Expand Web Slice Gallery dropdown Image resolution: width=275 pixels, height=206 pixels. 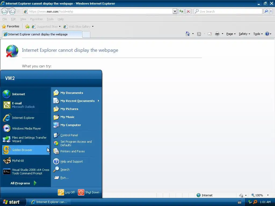(x=93, y=27)
